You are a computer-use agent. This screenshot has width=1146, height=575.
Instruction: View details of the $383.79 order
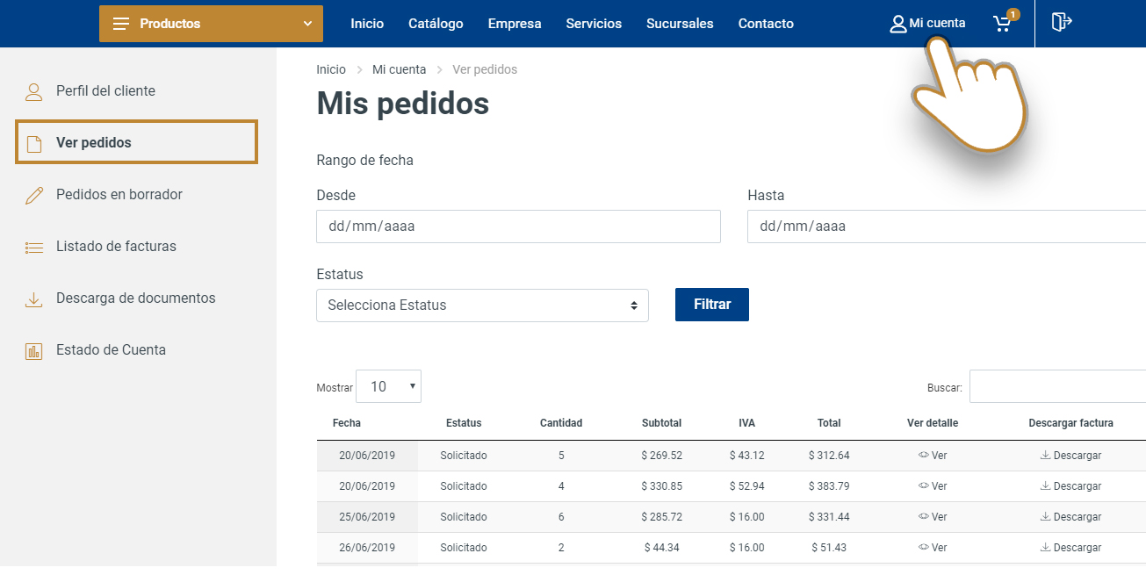pyautogui.click(x=933, y=486)
